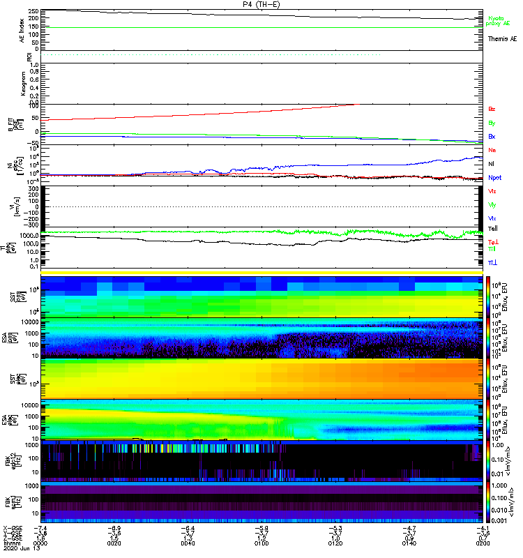
Task: Click the FBK scm1 [Hz] axis label
Action: tap(13, 502)
